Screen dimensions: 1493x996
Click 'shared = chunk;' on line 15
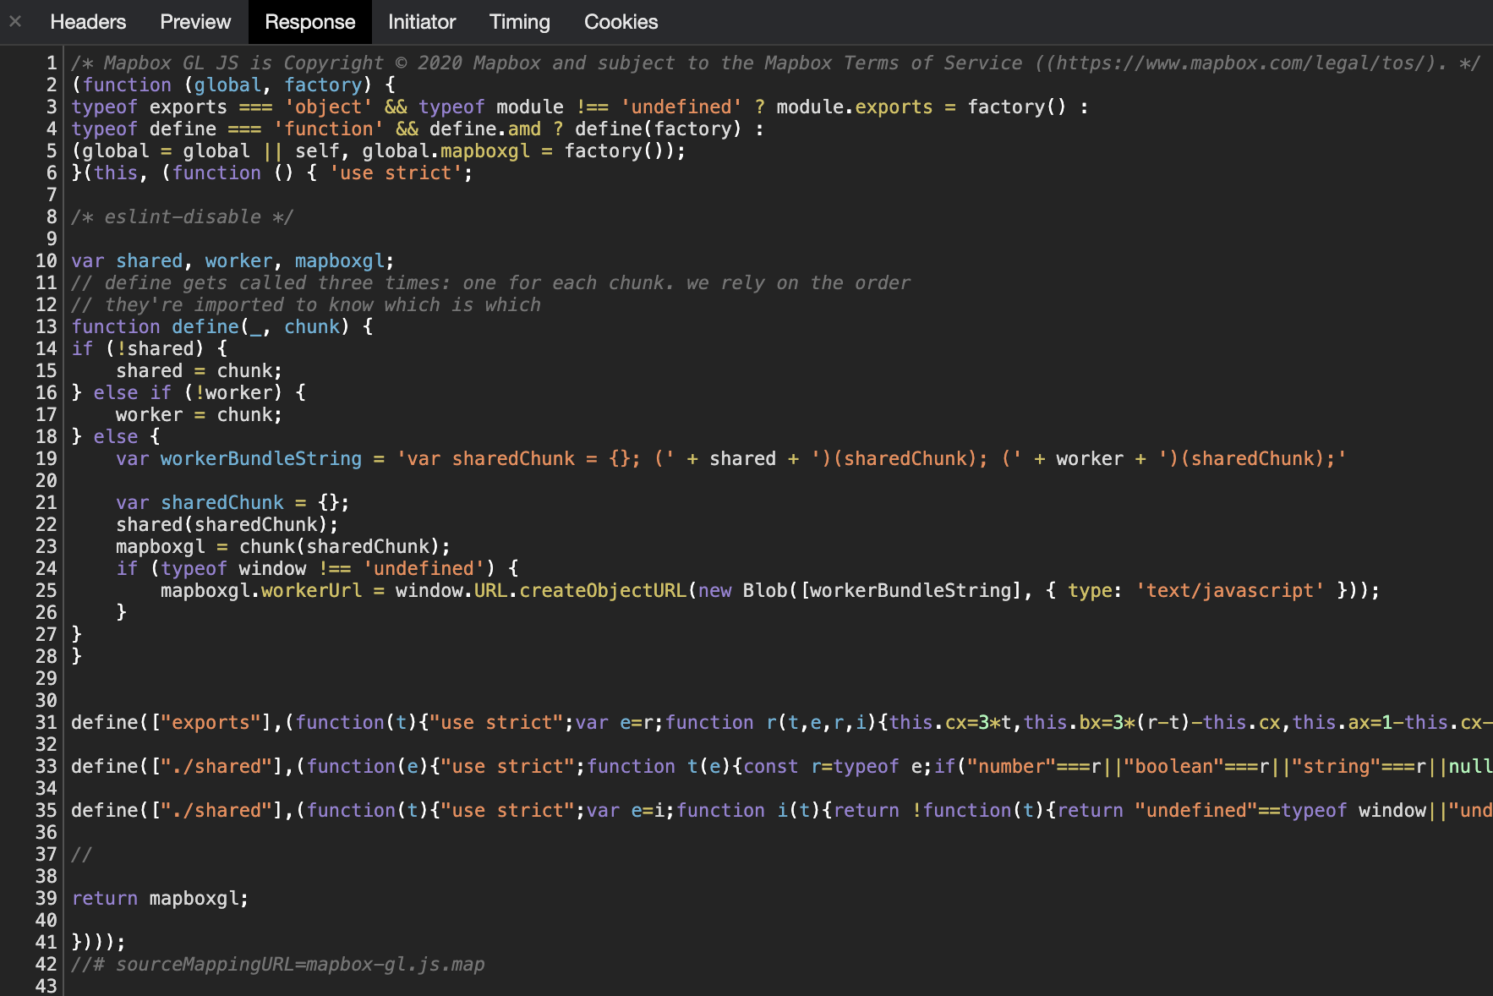coord(199,371)
